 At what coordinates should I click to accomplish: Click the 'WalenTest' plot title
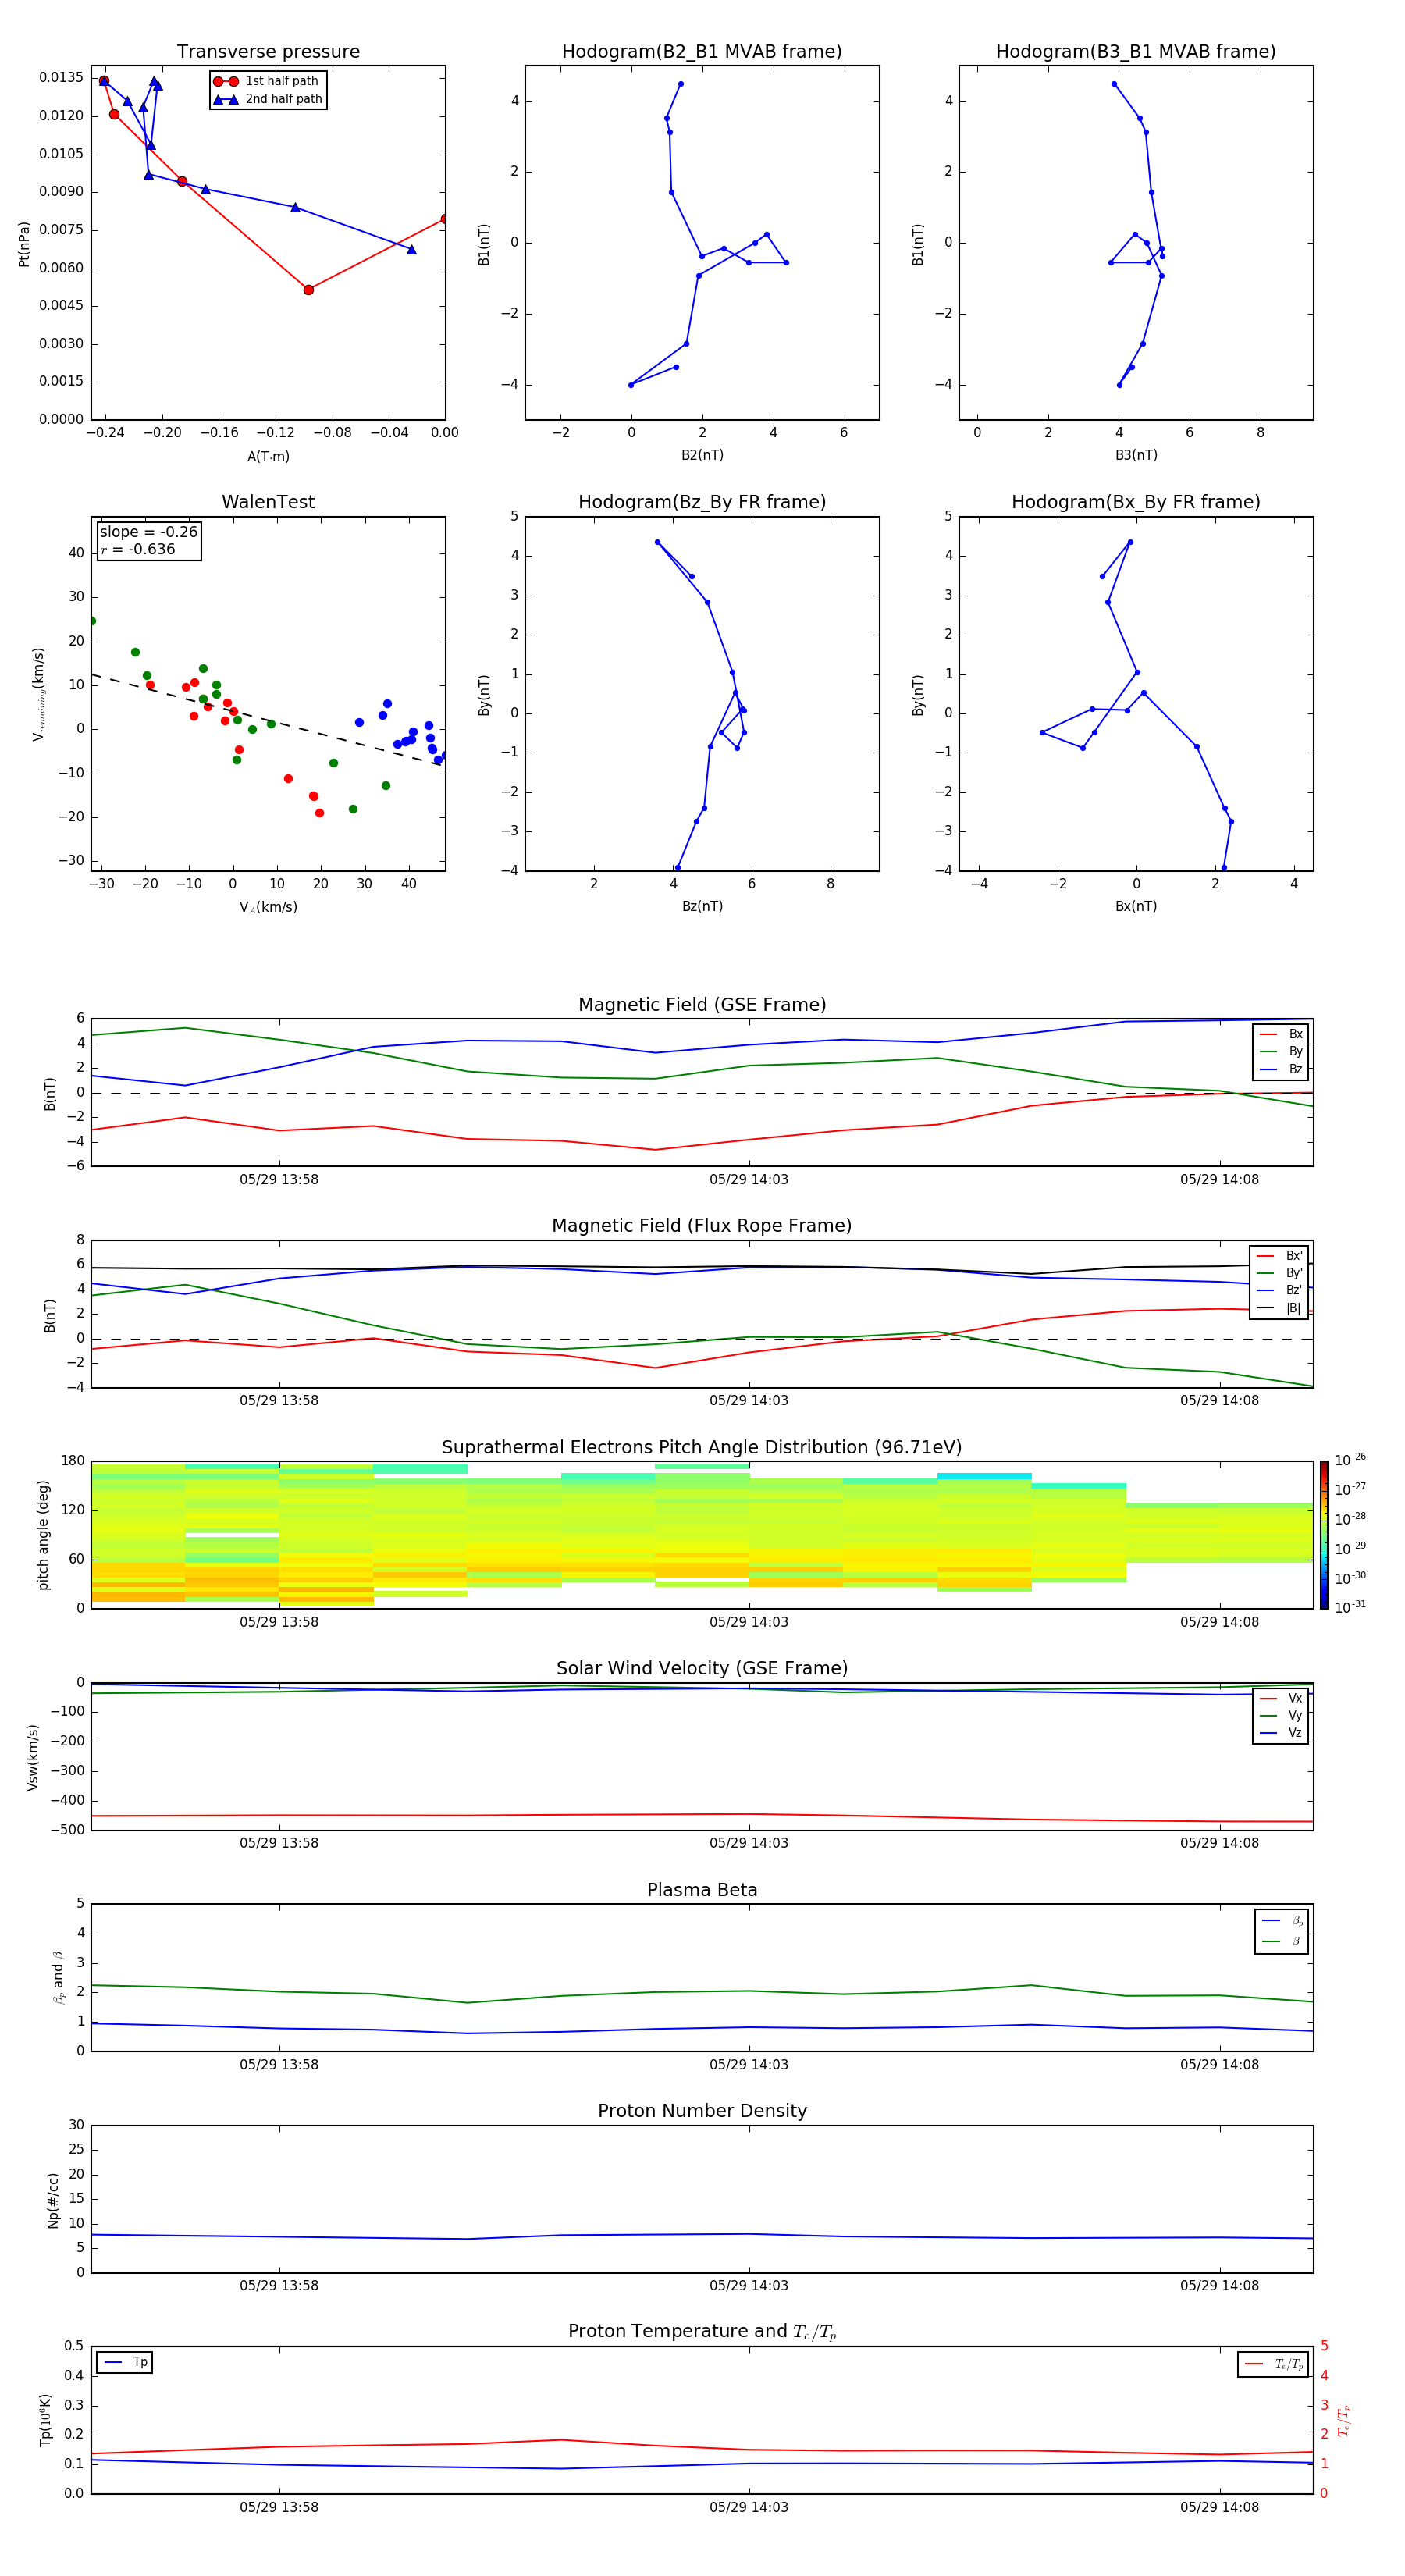tap(268, 502)
